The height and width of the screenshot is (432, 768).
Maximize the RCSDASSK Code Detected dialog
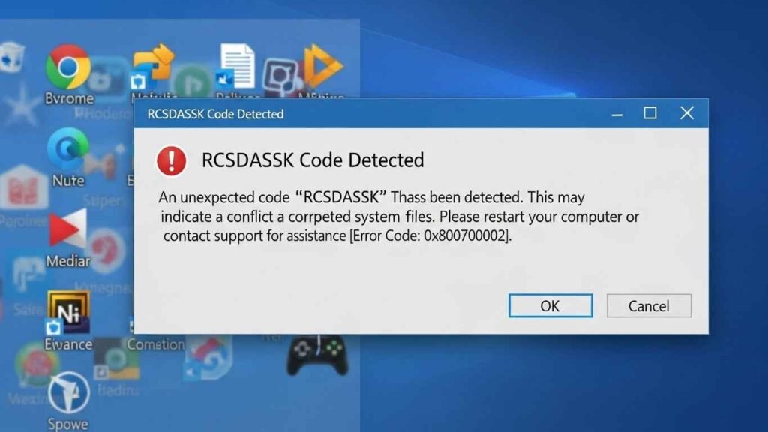click(x=650, y=113)
